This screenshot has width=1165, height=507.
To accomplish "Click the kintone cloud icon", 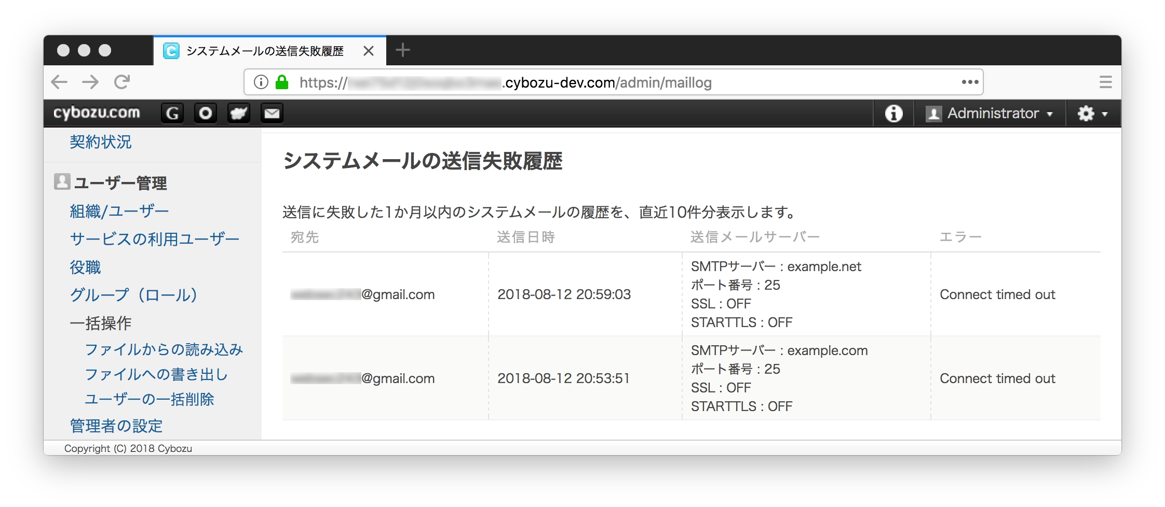I will (x=239, y=113).
